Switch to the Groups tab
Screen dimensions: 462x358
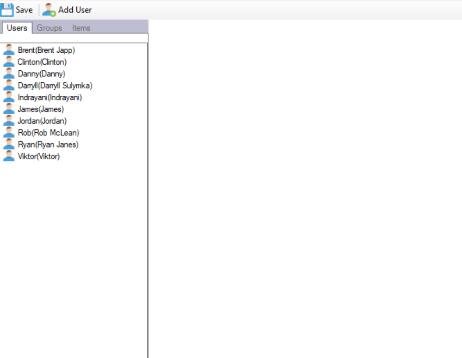50,28
